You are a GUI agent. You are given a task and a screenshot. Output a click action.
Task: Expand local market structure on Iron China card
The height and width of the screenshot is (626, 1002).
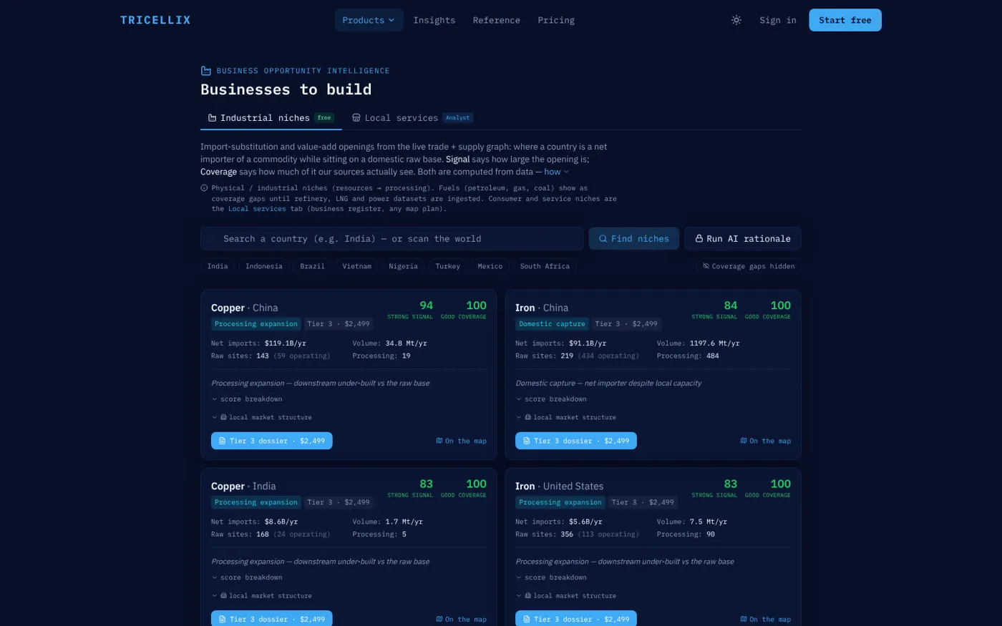coord(565,417)
